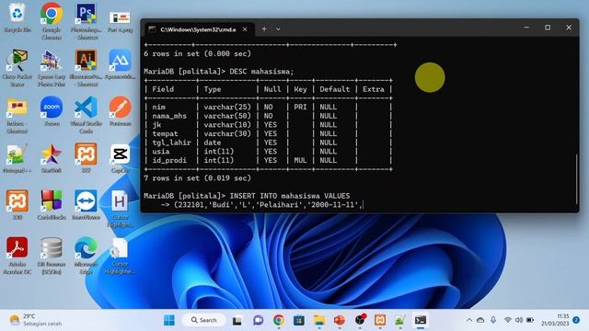Click 'nama_mhs' field cell
Screen dimensions: 589x331
(169, 116)
